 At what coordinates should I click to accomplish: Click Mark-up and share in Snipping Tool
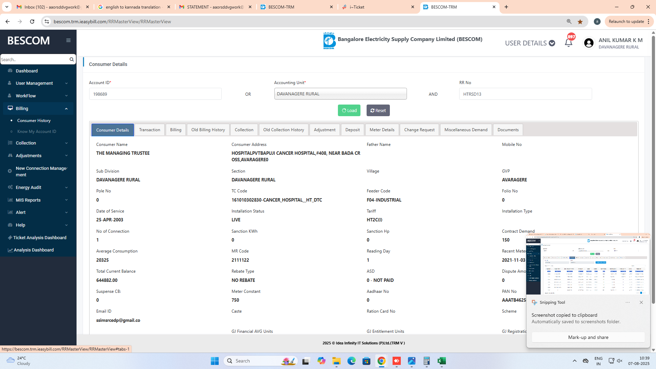588,337
